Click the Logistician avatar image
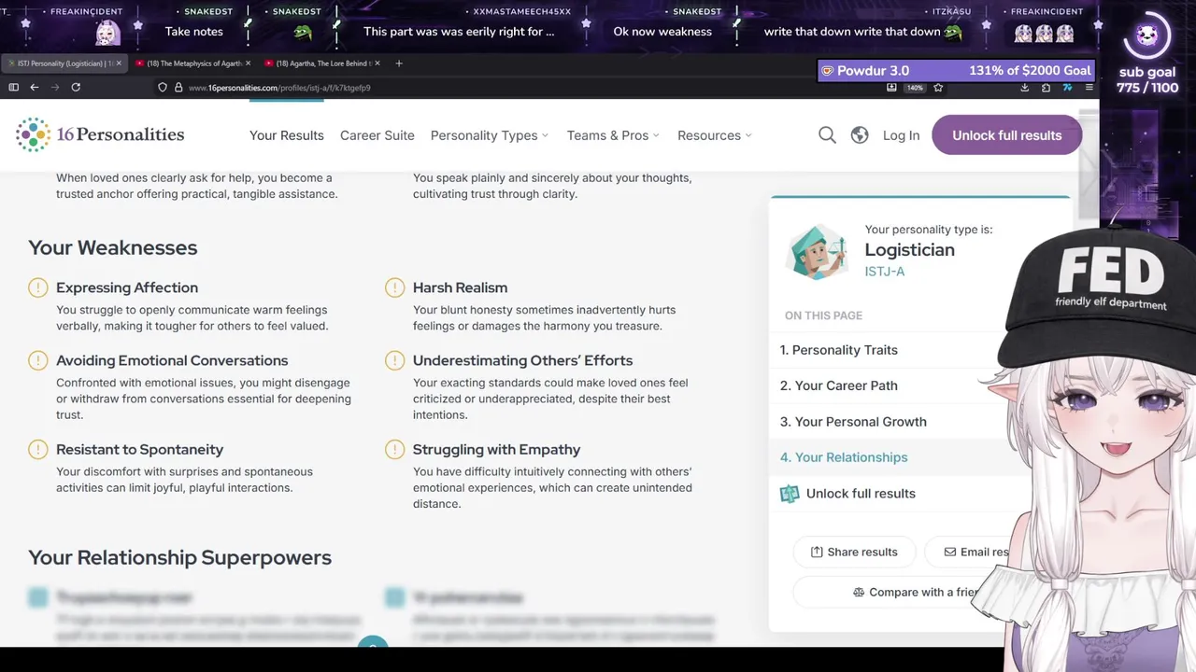 pos(818,251)
